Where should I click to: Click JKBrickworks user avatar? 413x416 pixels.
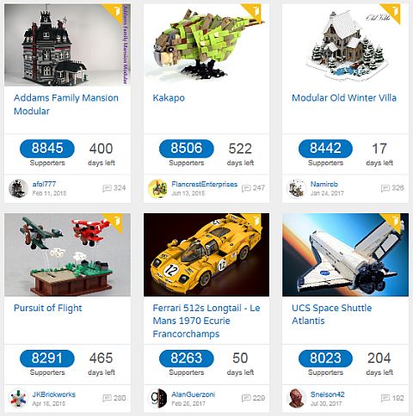click(18, 398)
